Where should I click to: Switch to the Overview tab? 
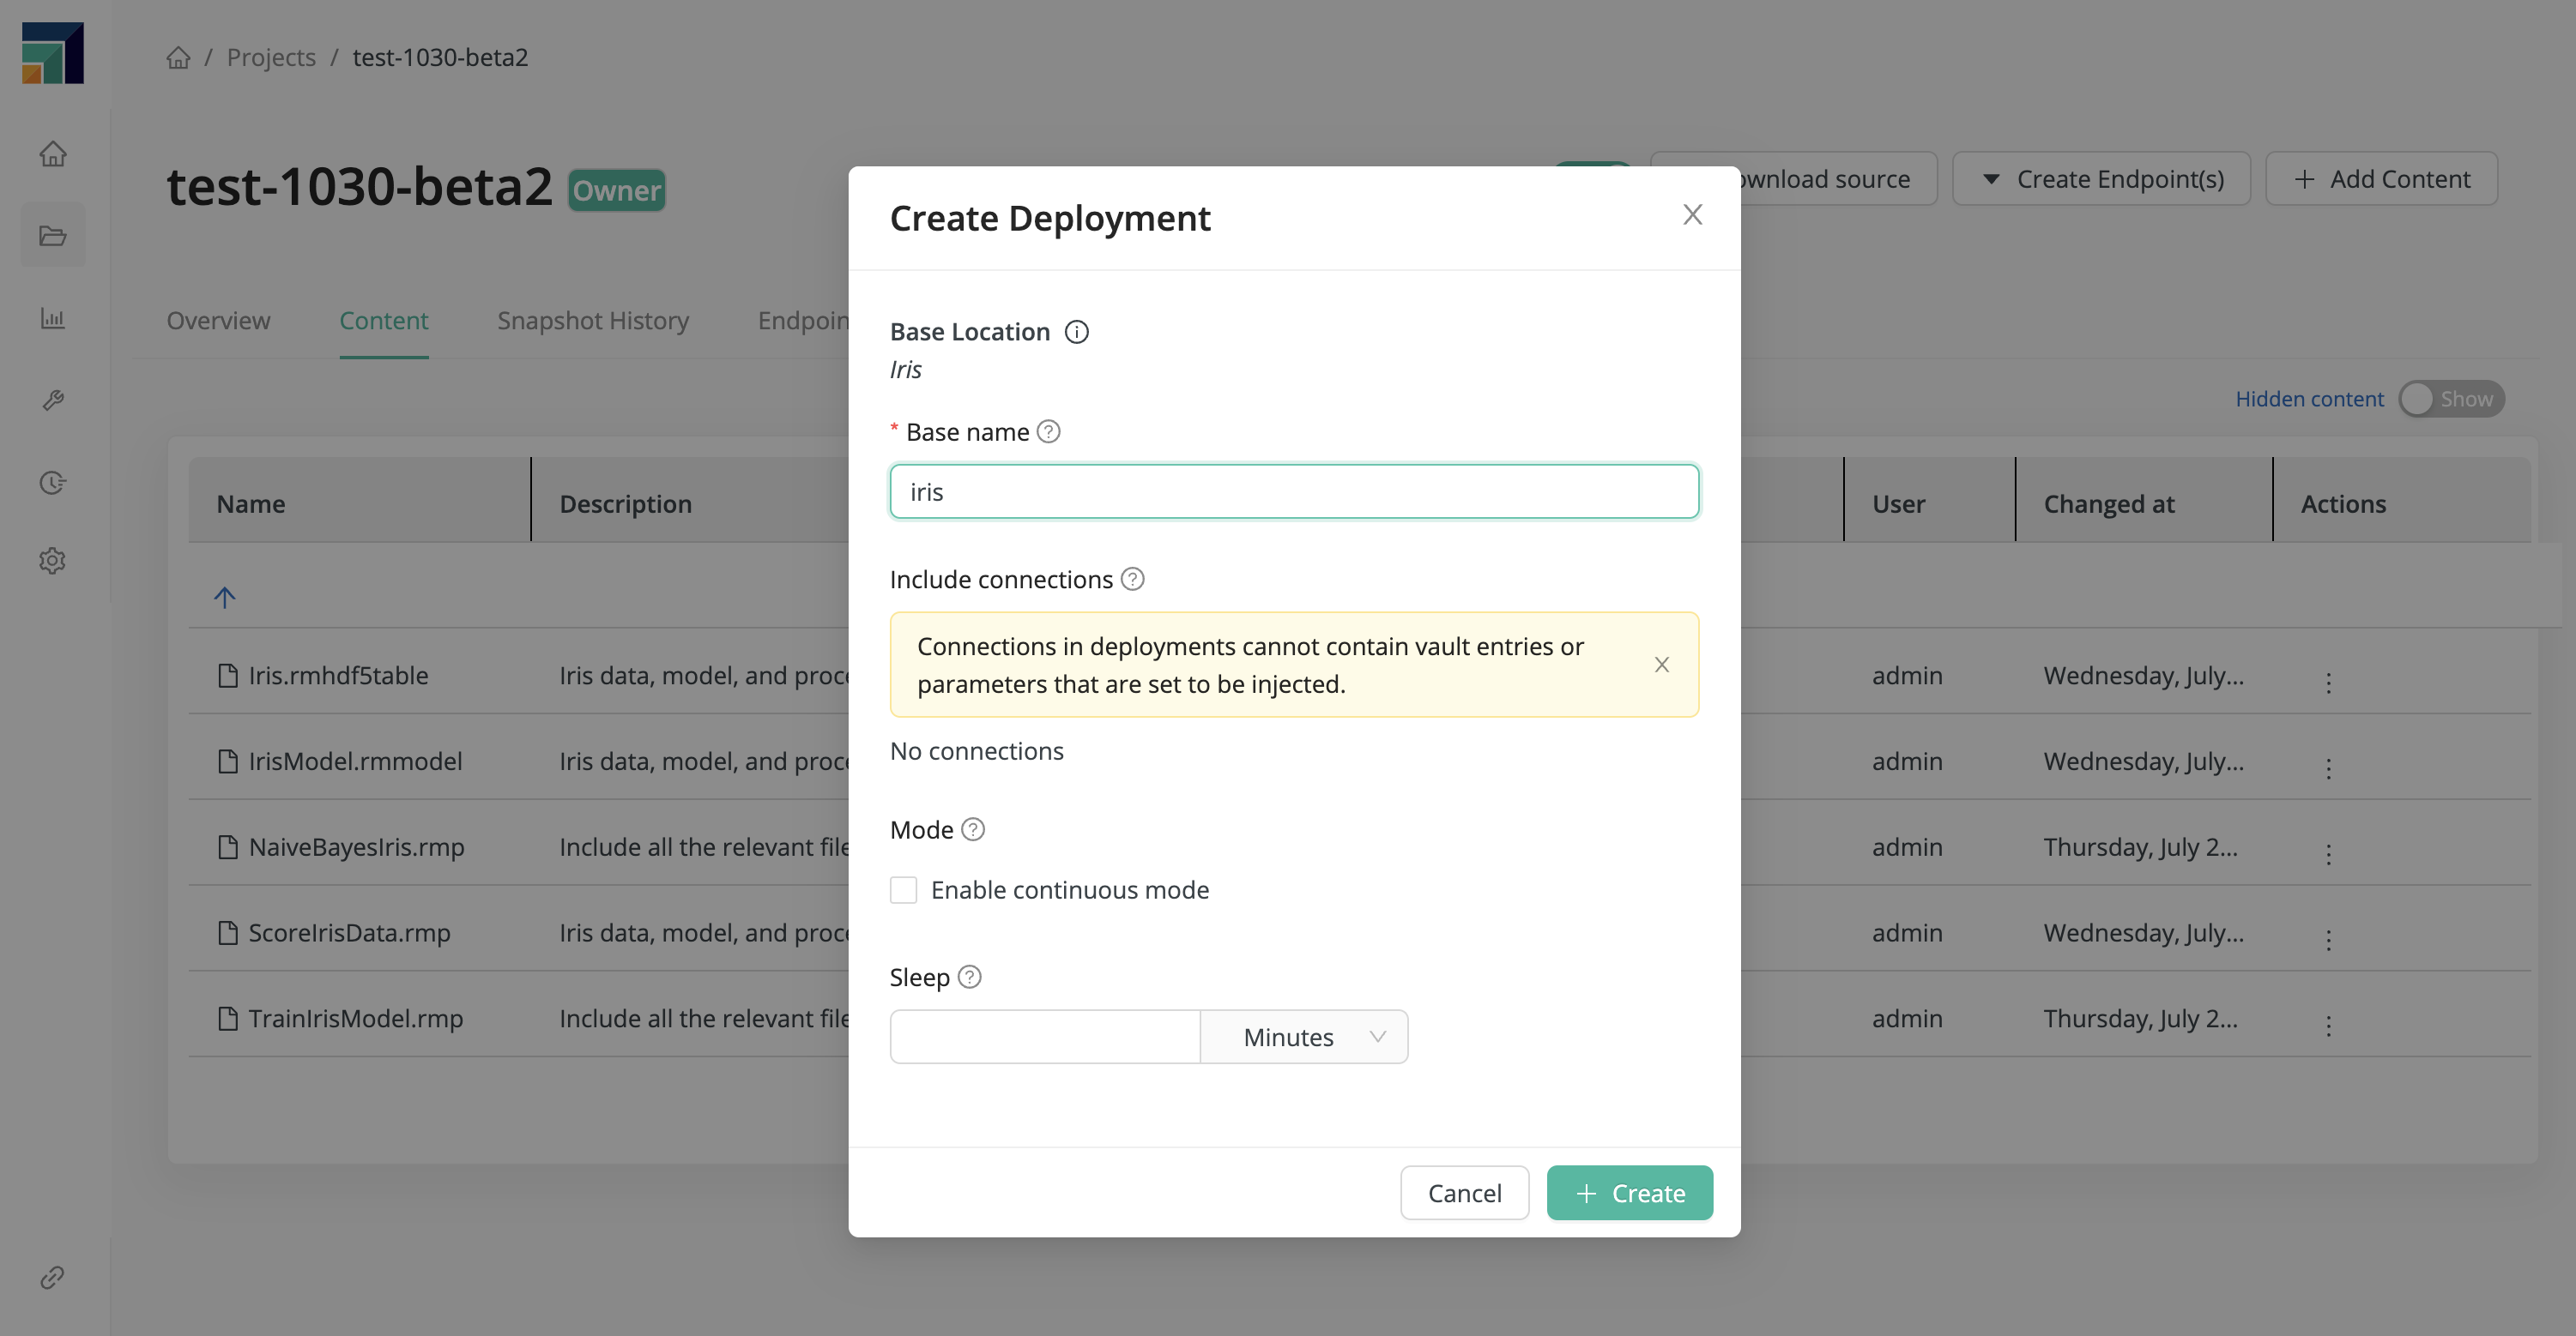[x=218, y=322]
